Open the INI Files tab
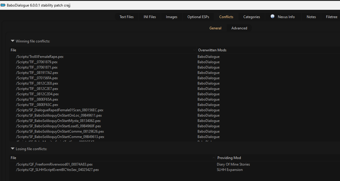This screenshot has height=181, width=340. (x=150, y=17)
